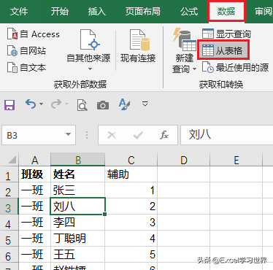Switch to the 开始 ribbon tab

tap(60, 12)
